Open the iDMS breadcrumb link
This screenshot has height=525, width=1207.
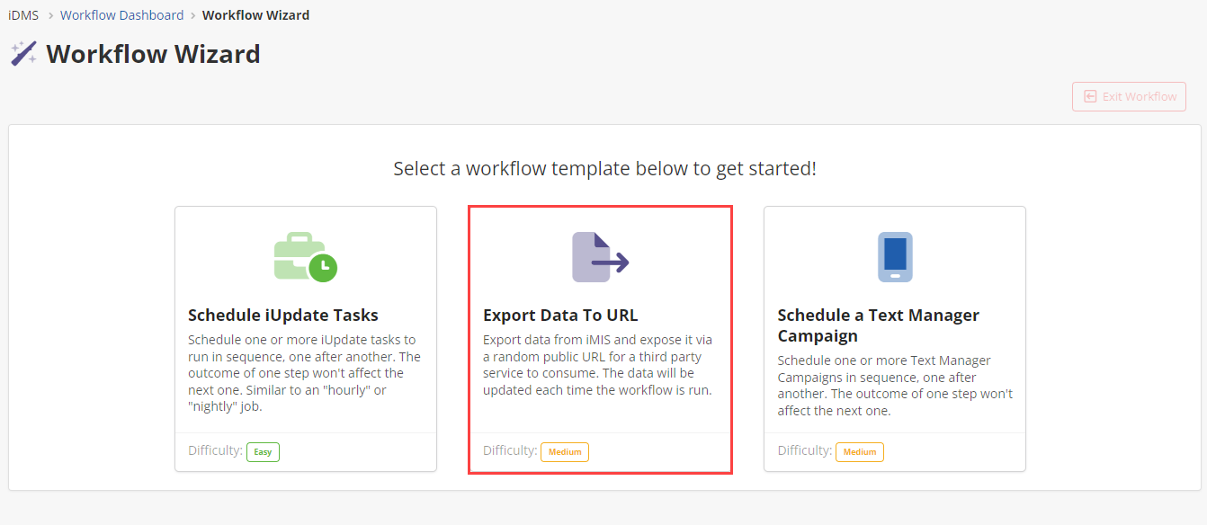[23, 15]
